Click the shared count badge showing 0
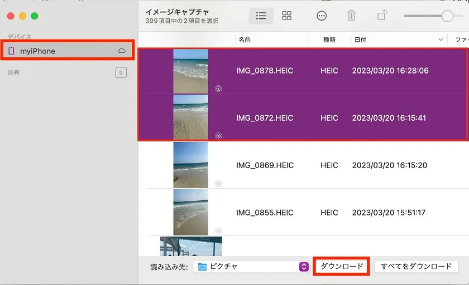Image resolution: width=469 pixels, height=285 pixels. tap(121, 72)
